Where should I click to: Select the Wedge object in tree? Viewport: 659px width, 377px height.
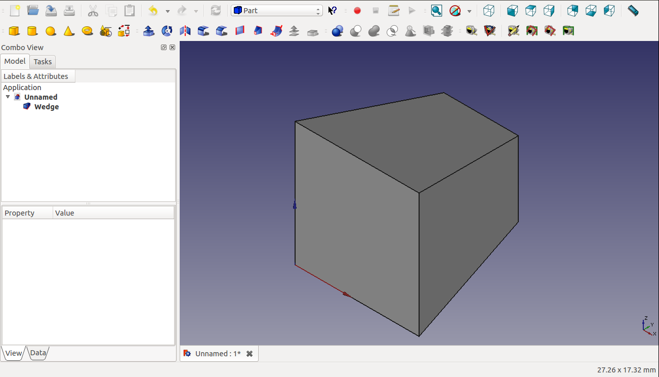click(46, 107)
